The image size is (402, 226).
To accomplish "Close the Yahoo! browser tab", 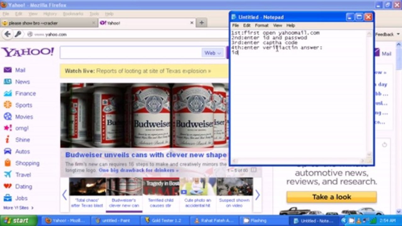I will pos(192,23).
